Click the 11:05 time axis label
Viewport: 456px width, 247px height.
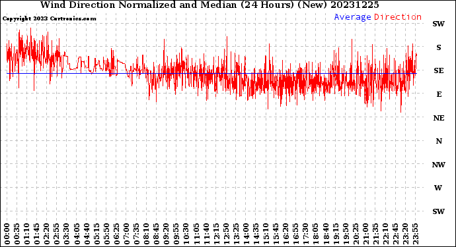(196, 234)
